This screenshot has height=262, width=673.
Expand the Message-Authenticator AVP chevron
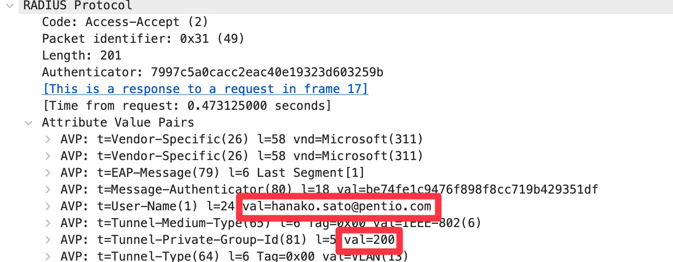coord(47,189)
